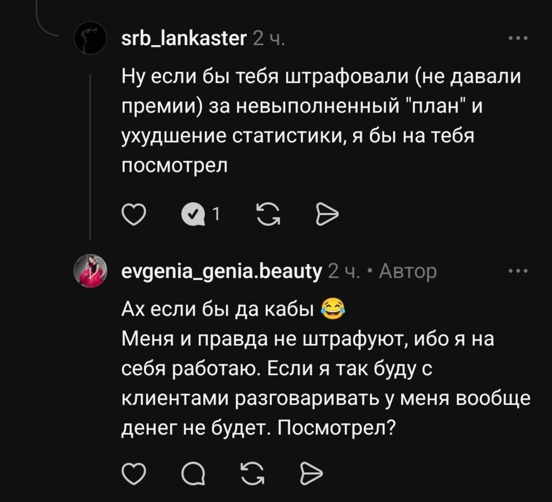This screenshot has width=552, height=502.
Task: Like evgenia_genia.beauty's comment with the heart
Action: [x=134, y=473]
